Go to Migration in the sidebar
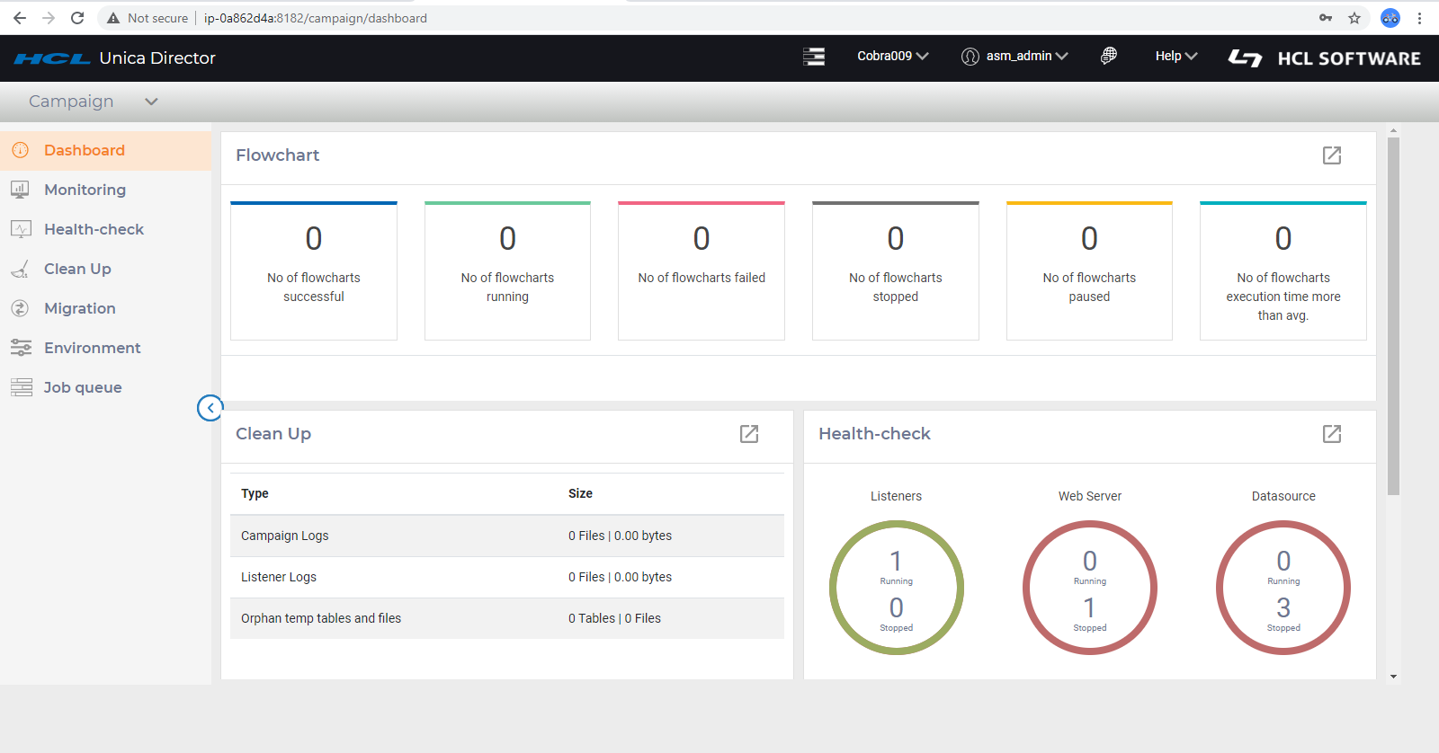Viewport: 1439px width, 753px height. pyautogui.click(x=79, y=308)
